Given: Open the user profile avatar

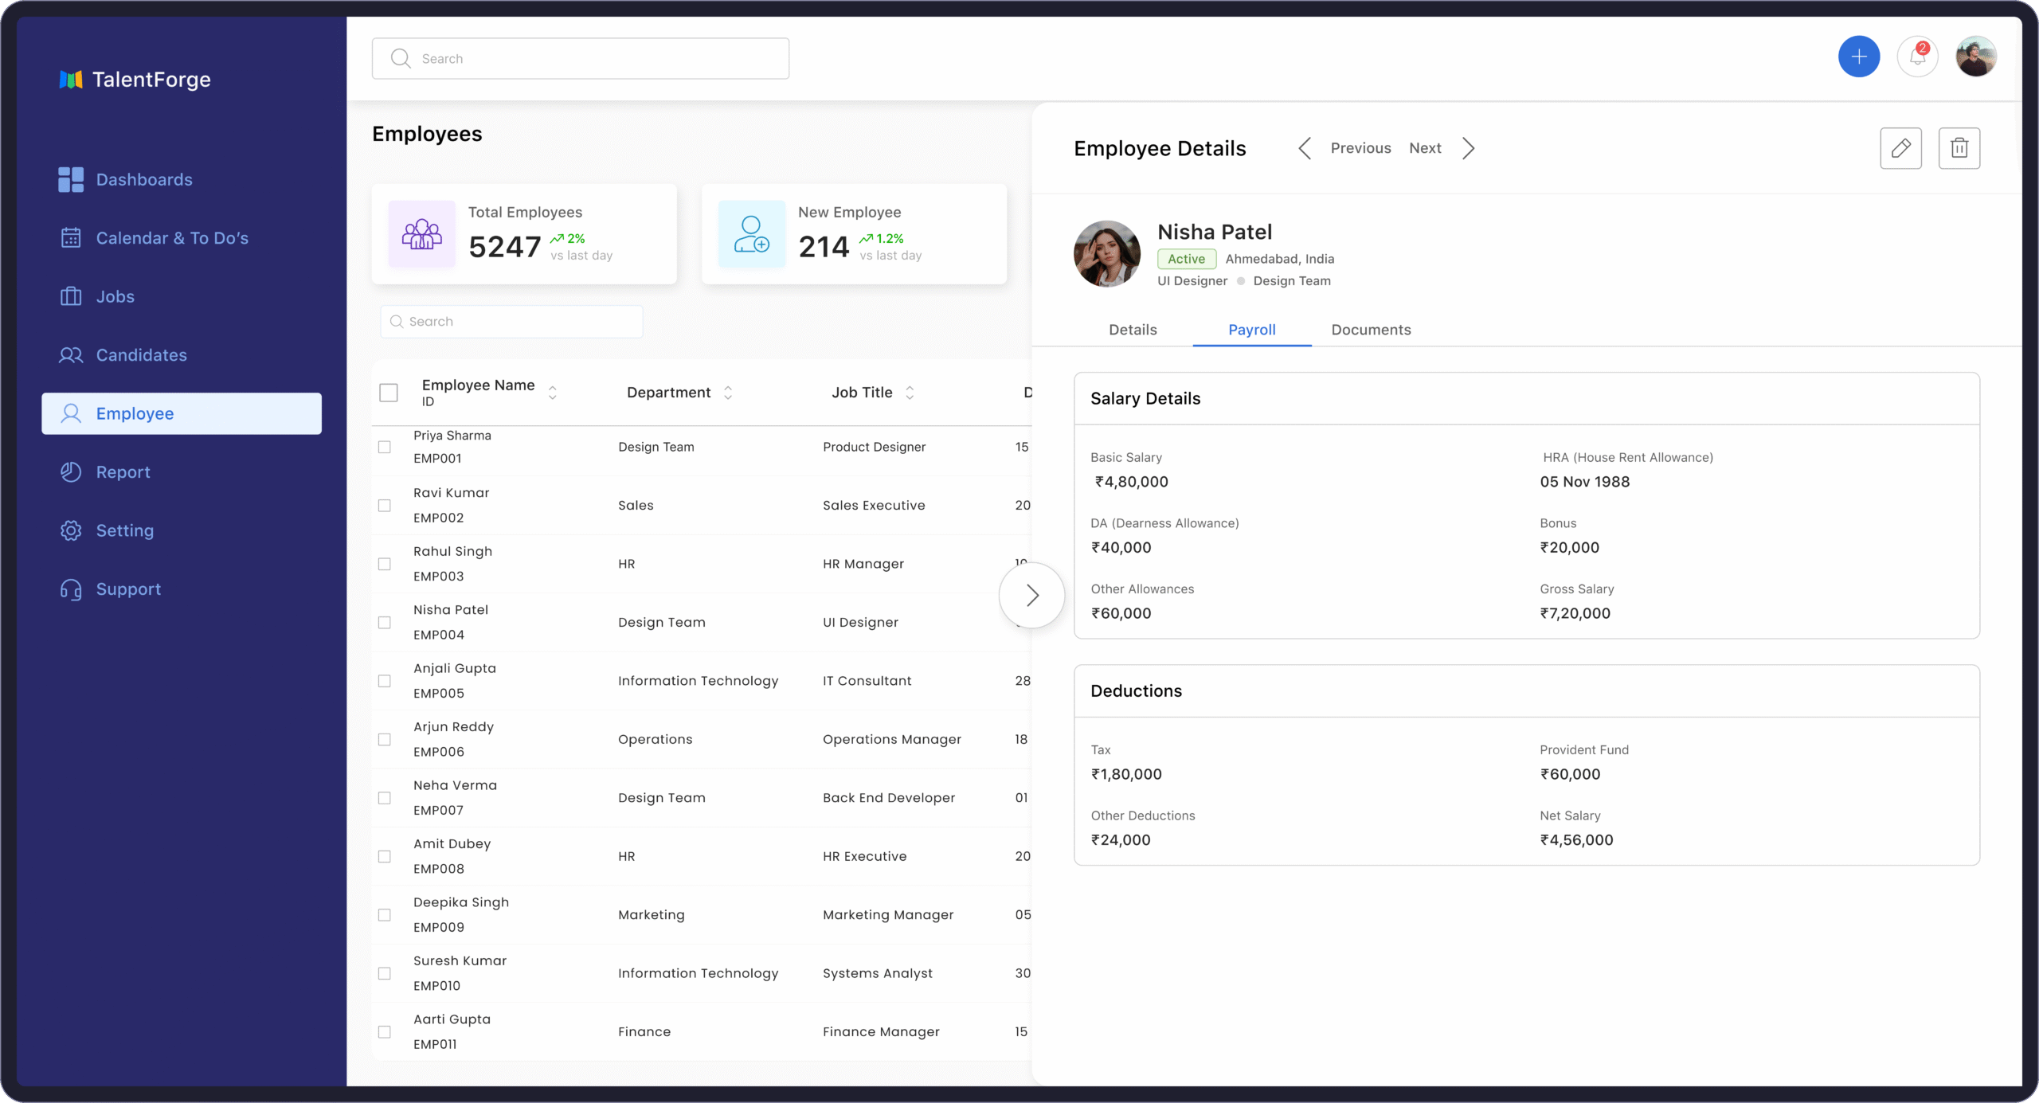Looking at the screenshot, I should pos(1975,57).
